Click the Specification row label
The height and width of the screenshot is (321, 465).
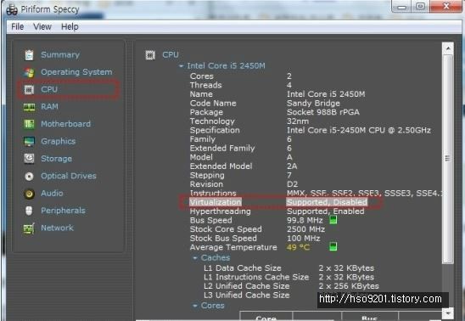(x=215, y=130)
